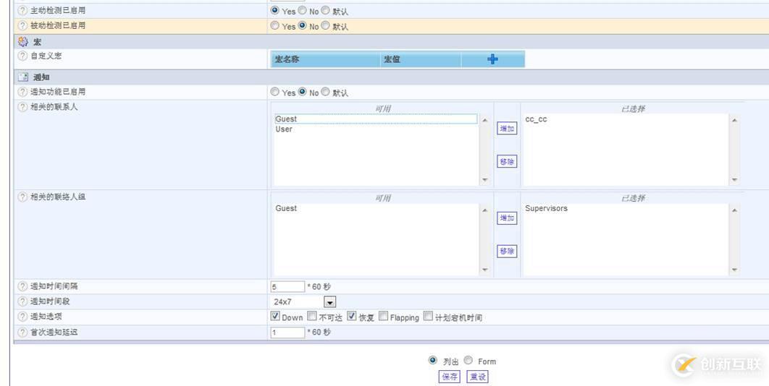Click the 保存 button
This screenshot has height=386, width=769.
click(449, 377)
